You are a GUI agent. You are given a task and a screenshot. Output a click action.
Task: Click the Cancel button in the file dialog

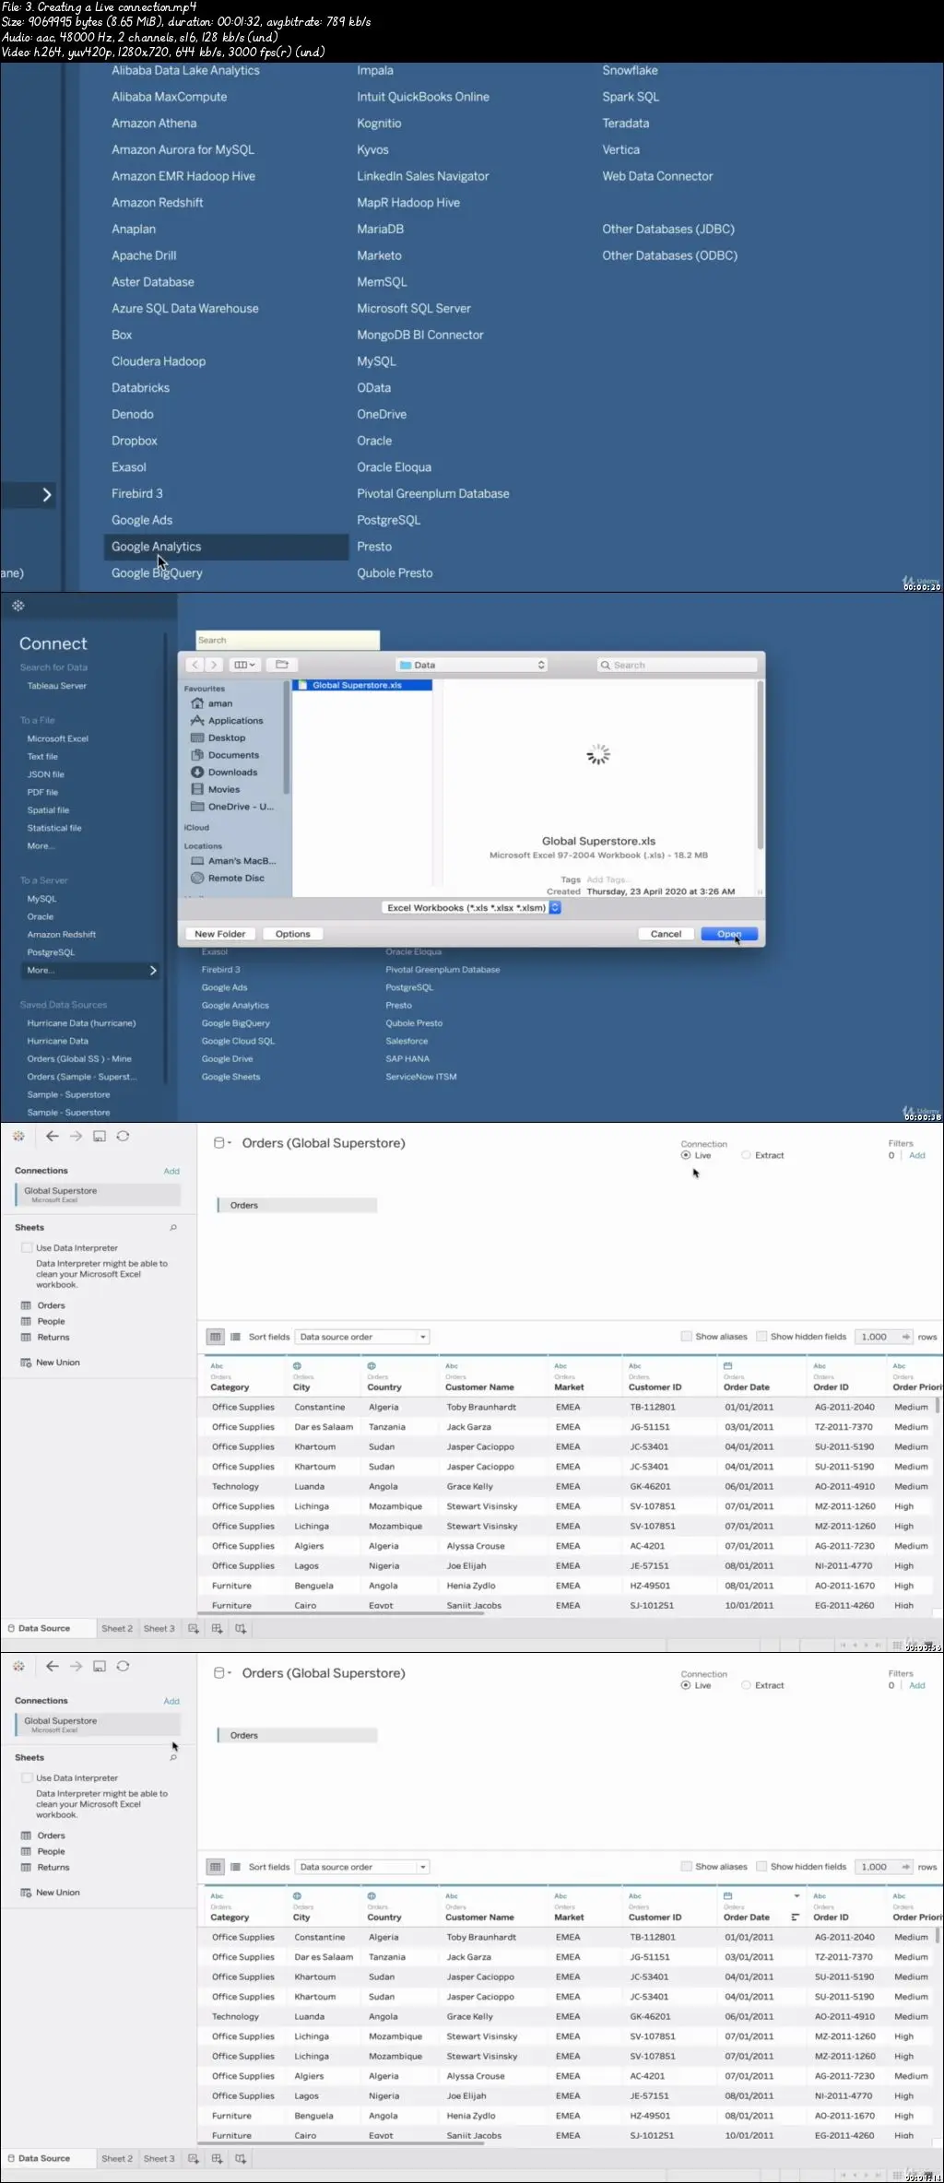click(666, 934)
